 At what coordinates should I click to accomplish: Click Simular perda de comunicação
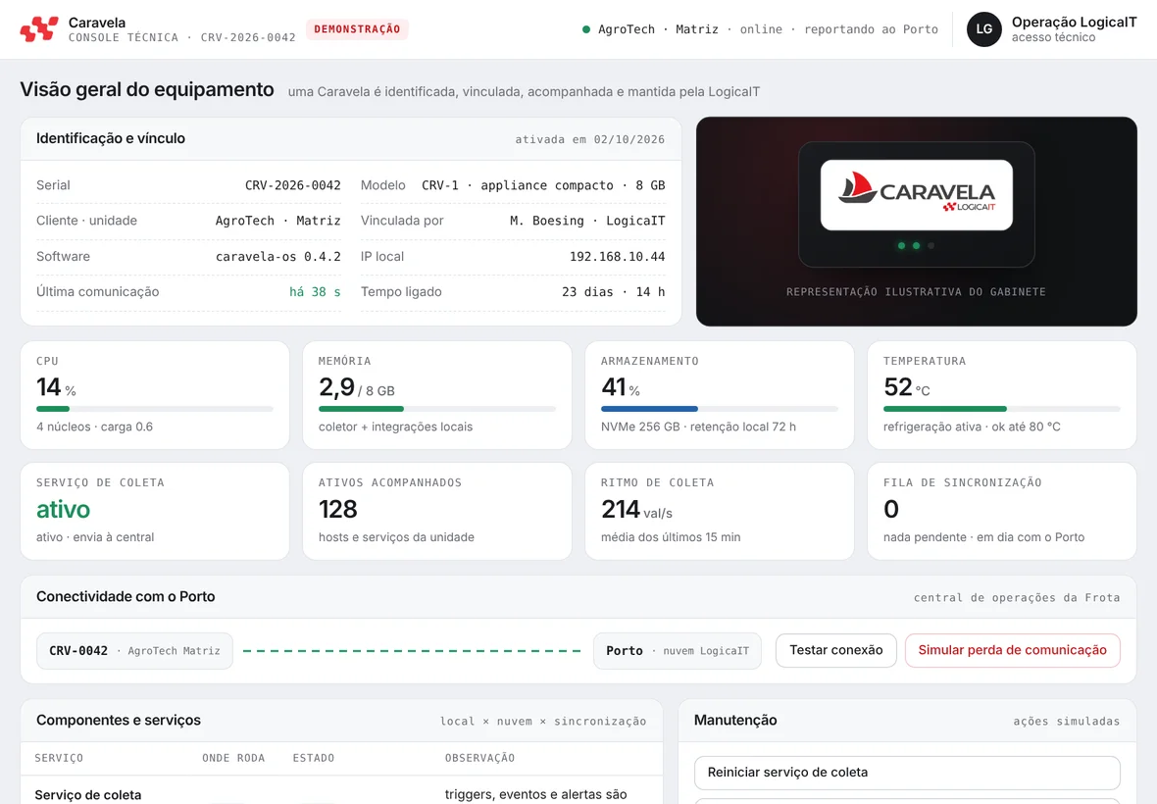tap(1012, 651)
